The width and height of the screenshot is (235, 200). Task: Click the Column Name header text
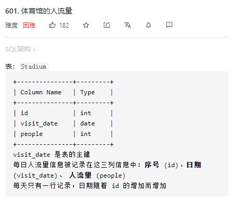pyautogui.click(x=41, y=92)
